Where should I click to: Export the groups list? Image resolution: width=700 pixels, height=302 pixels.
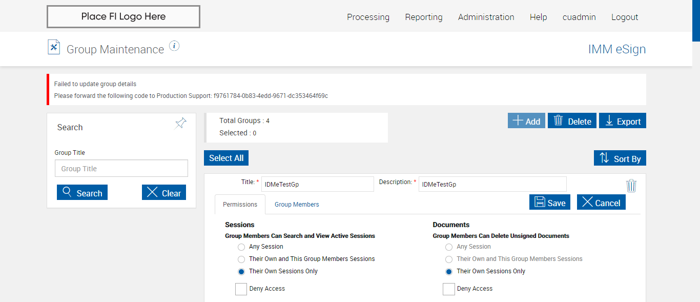pyautogui.click(x=622, y=121)
